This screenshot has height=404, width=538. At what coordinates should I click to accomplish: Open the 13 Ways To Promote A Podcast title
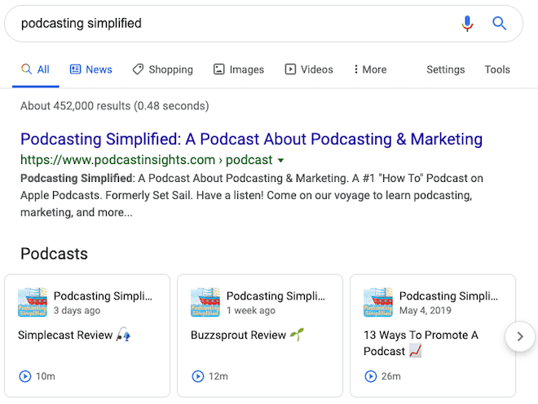coord(421,343)
